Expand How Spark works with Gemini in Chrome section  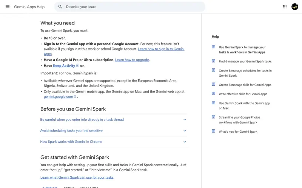pyautogui.click(x=114, y=142)
